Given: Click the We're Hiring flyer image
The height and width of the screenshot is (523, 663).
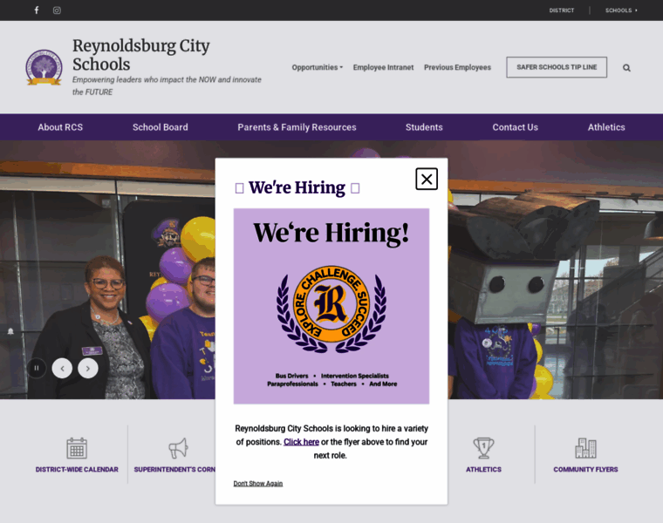Looking at the screenshot, I should [x=331, y=306].
